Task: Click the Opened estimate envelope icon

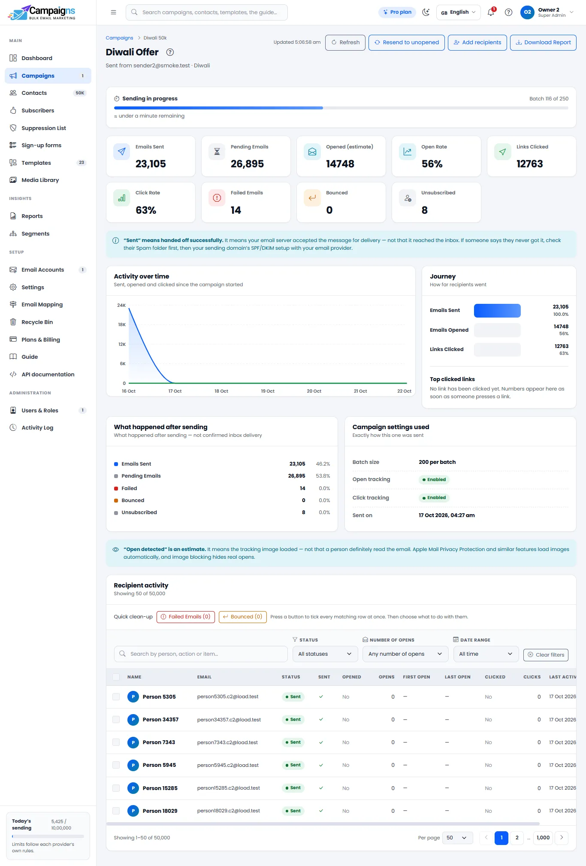Action: point(312,151)
